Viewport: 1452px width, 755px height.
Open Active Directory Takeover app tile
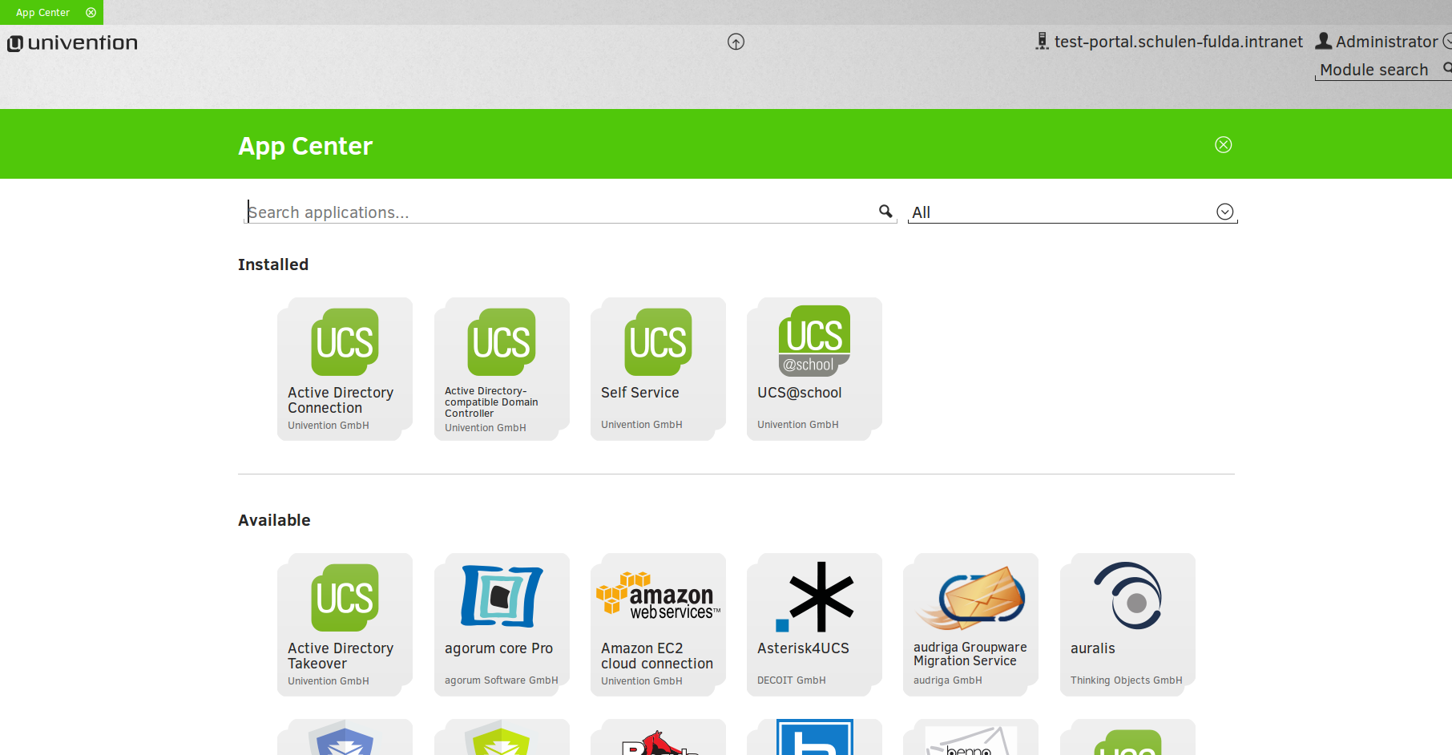(345, 624)
